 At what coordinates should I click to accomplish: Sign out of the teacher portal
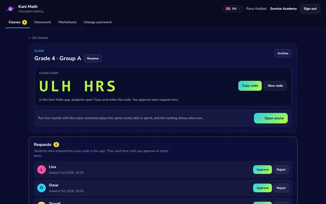(310, 9)
